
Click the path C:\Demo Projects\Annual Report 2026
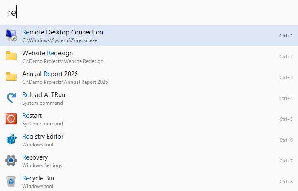65,82
